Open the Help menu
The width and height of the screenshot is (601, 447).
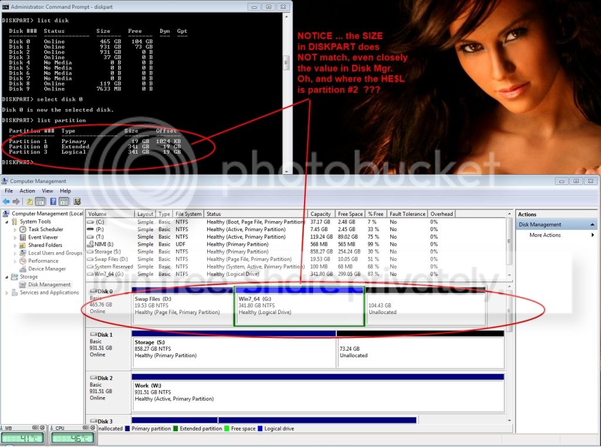(66, 191)
